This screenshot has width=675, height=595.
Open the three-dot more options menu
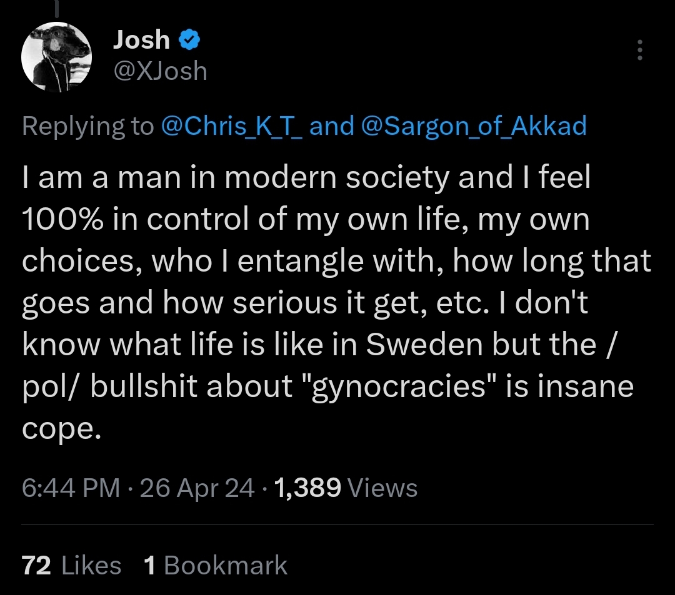(x=639, y=50)
